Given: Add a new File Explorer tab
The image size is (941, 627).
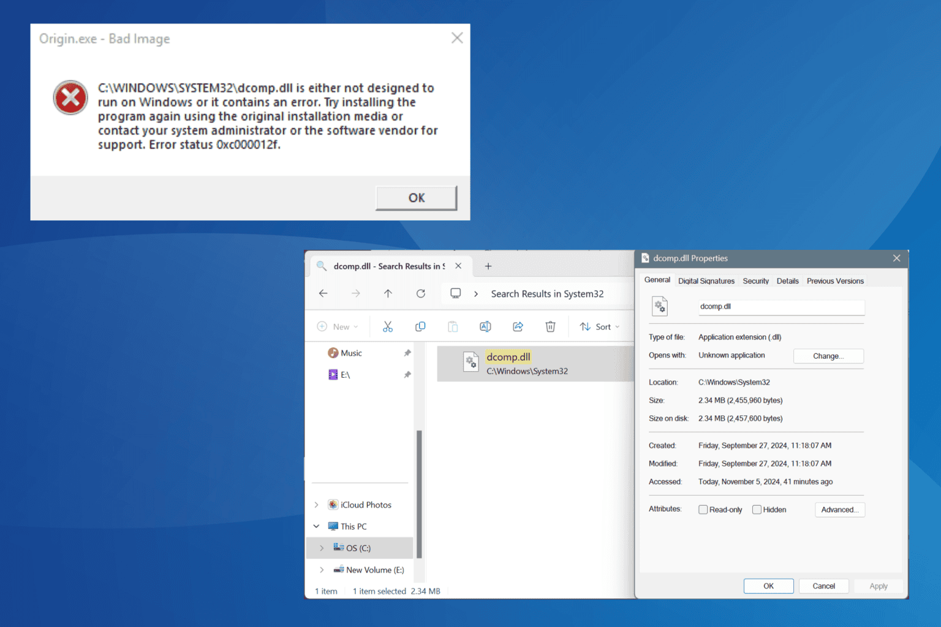Looking at the screenshot, I should coord(488,266).
